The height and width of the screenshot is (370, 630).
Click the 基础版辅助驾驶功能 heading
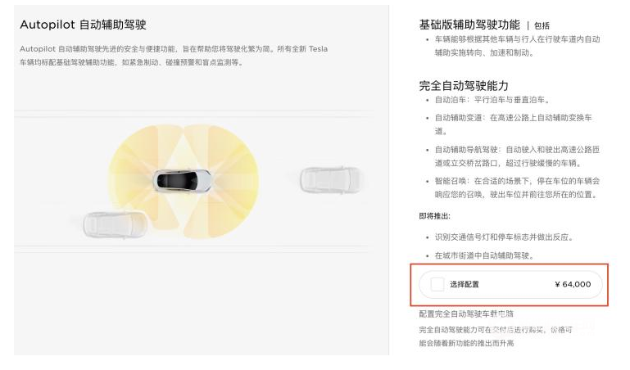click(469, 25)
